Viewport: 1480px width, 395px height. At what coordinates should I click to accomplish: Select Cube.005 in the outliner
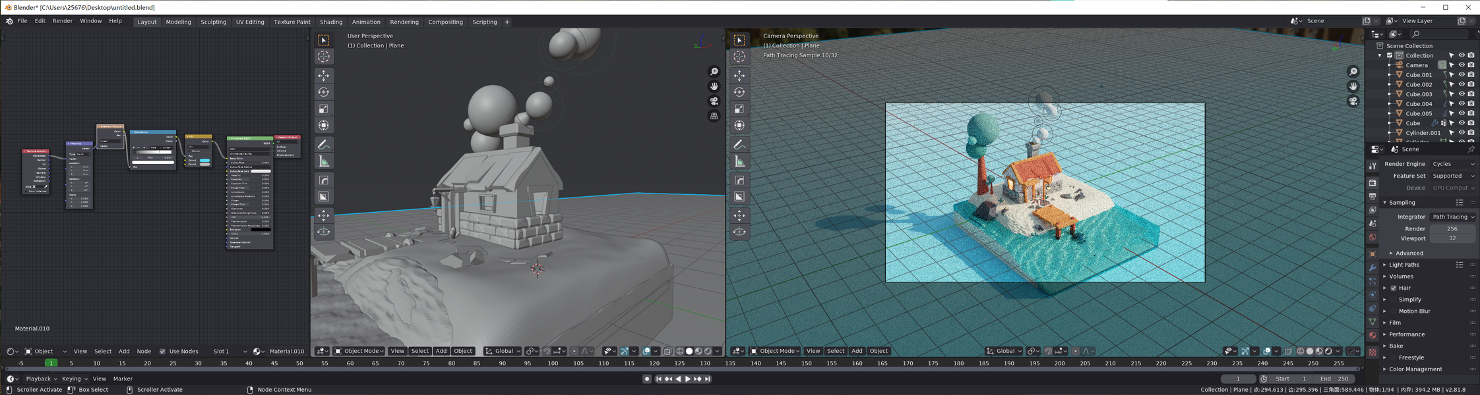click(x=1419, y=114)
